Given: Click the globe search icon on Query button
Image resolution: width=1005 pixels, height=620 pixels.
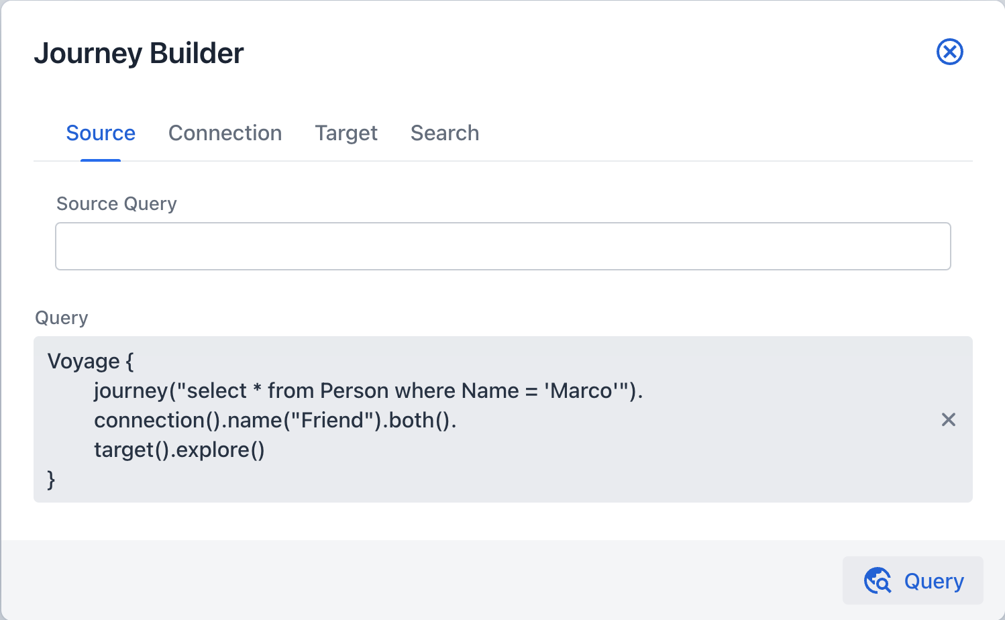Looking at the screenshot, I should coord(878,581).
